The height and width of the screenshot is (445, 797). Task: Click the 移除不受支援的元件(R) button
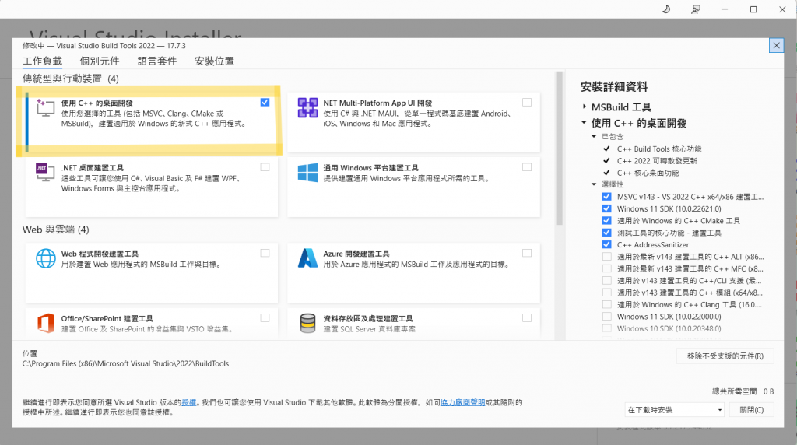tap(725, 356)
